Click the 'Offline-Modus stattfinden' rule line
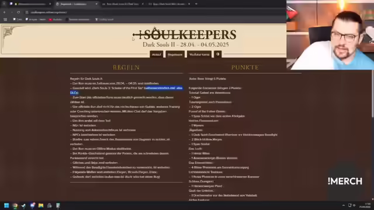Screen dimensions: 374x210 [x=101, y=149]
